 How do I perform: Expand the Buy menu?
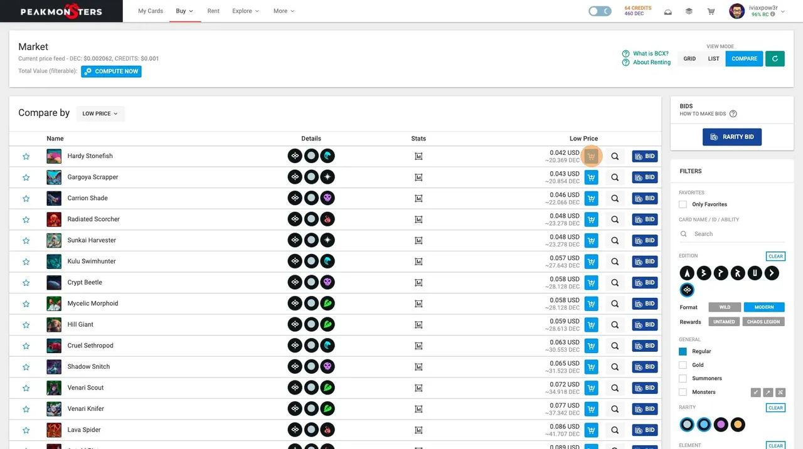[184, 11]
